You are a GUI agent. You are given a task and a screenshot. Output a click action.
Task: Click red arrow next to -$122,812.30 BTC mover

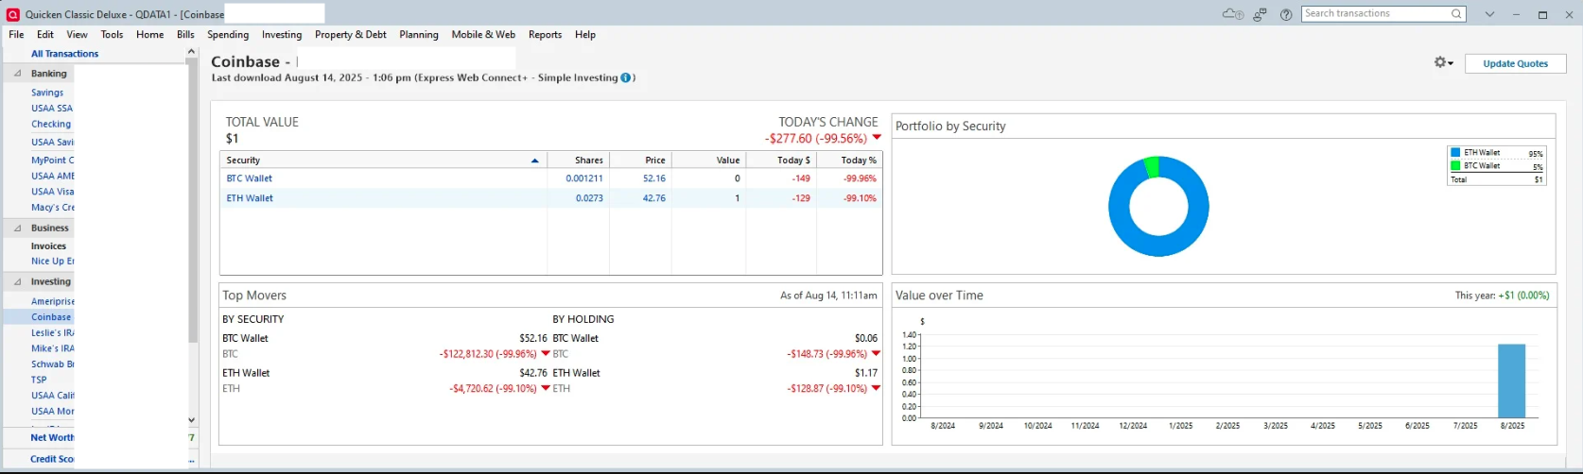click(x=546, y=354)
